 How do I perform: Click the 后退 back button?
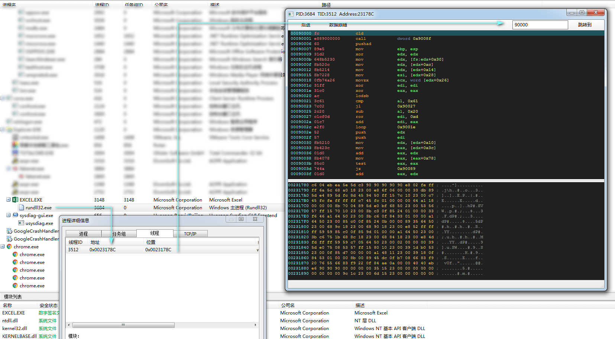pyautogui.click(x=305, y=25)
